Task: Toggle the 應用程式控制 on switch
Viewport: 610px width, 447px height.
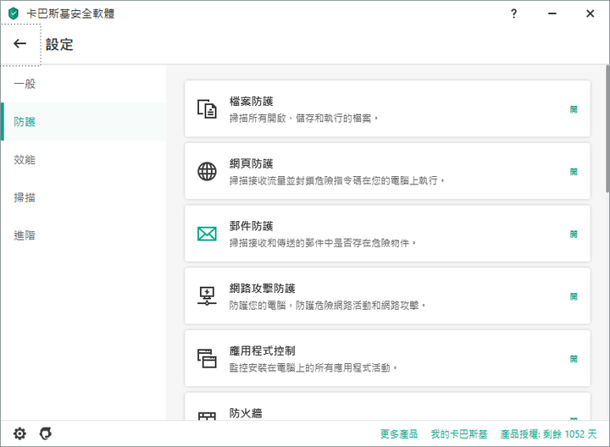Action: coord(574,359)
